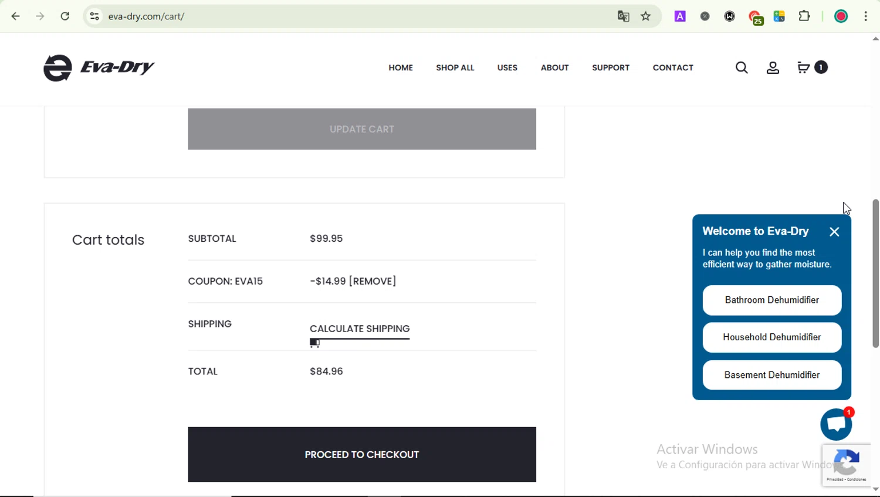The height and width of the screenshot is (497, 880).
Task: Open Chrome three-dot menu
Action: 866,16
